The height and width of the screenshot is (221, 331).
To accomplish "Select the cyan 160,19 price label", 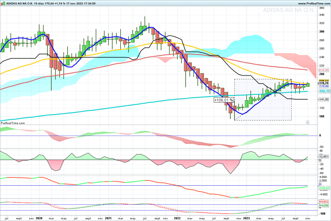I will pos(324,91).
